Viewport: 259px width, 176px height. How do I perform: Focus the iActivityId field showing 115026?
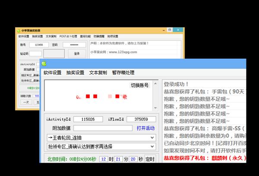[x=88, y=119]
